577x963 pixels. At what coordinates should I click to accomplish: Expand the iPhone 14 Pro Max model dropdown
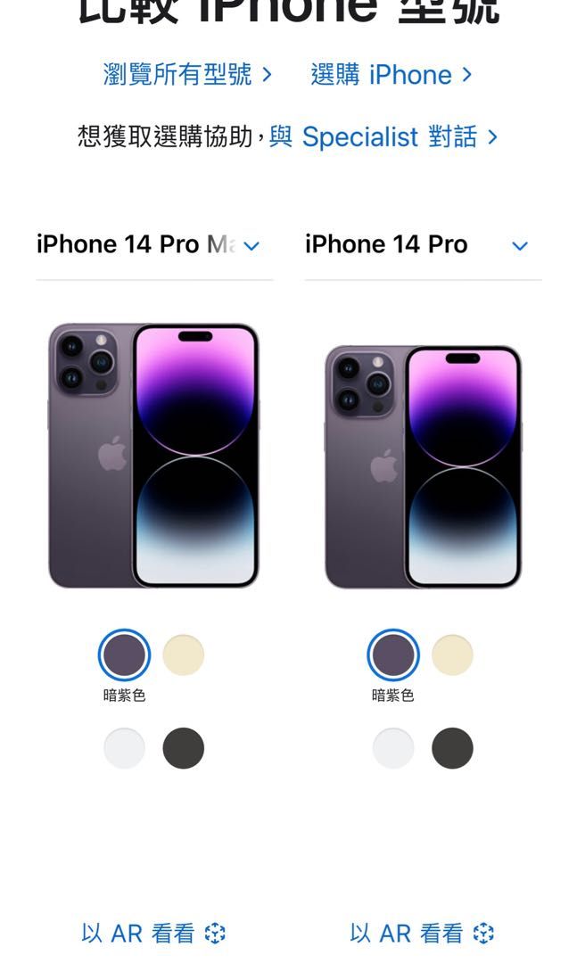click(x=154, y=245)
